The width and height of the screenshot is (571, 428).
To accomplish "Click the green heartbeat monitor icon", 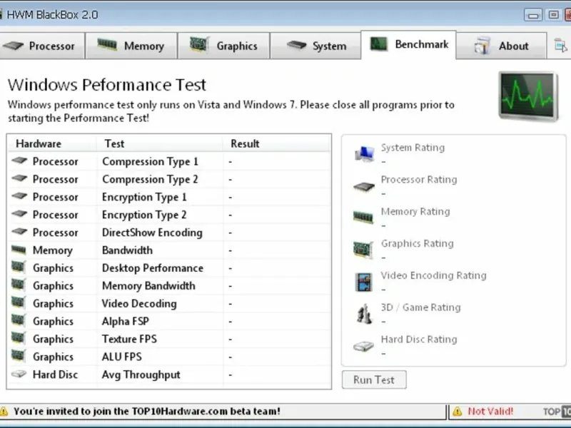I will 529,97.
